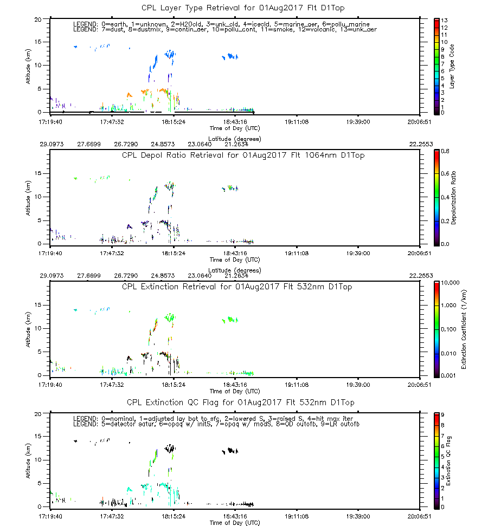Click the 'Depolarization Ratio' colorbar label
Image resolution: width=488 pixels, height=526 pixels.
[x=453, y=198]
